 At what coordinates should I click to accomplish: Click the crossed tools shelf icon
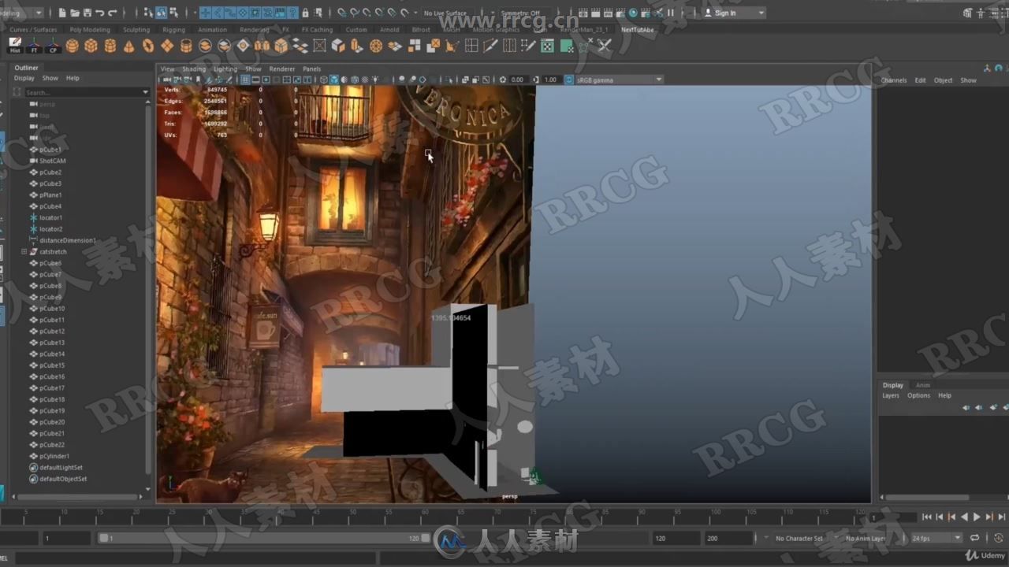coord(605,46)
